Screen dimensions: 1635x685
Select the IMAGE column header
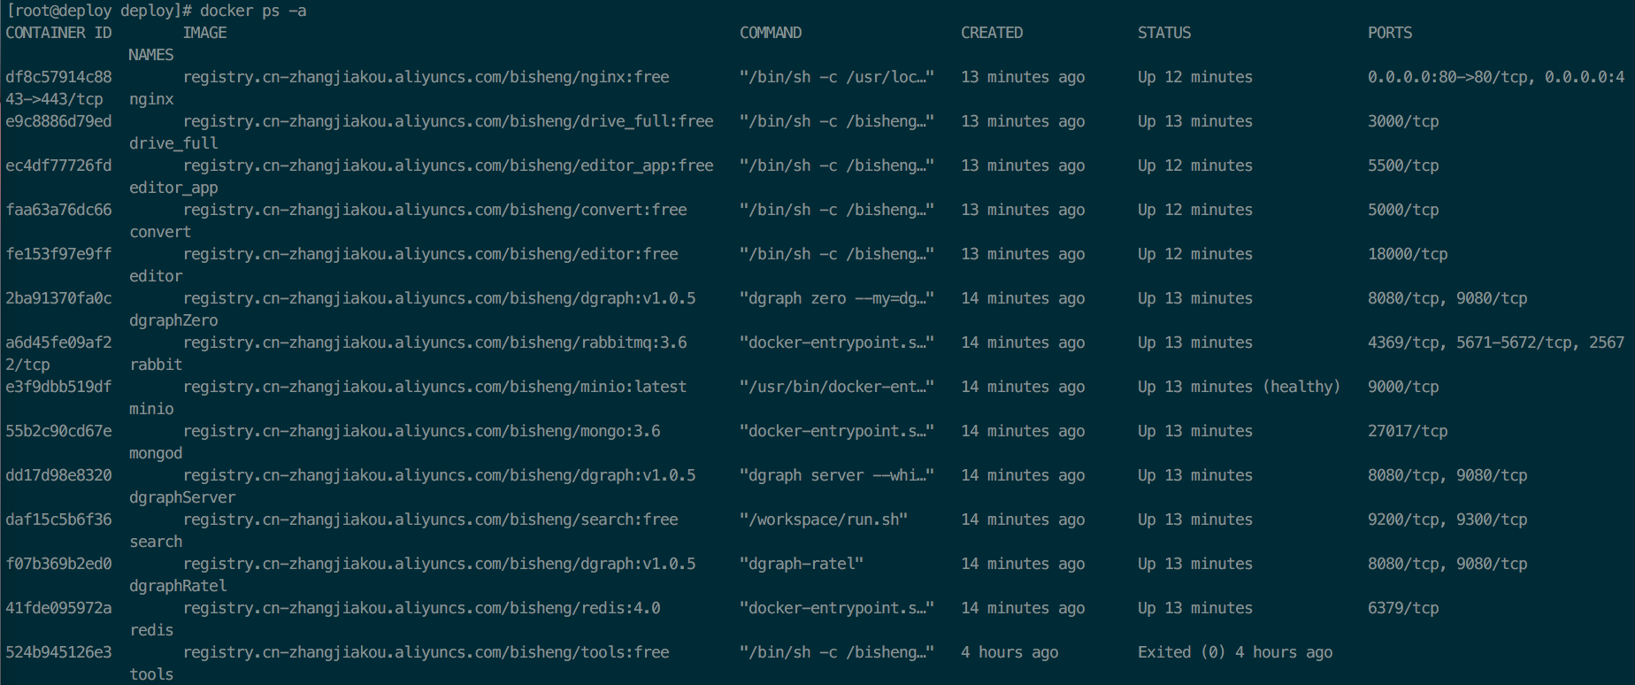[x=204, y=33]
